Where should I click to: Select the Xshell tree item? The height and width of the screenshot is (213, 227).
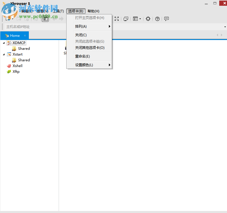[18, 66]
